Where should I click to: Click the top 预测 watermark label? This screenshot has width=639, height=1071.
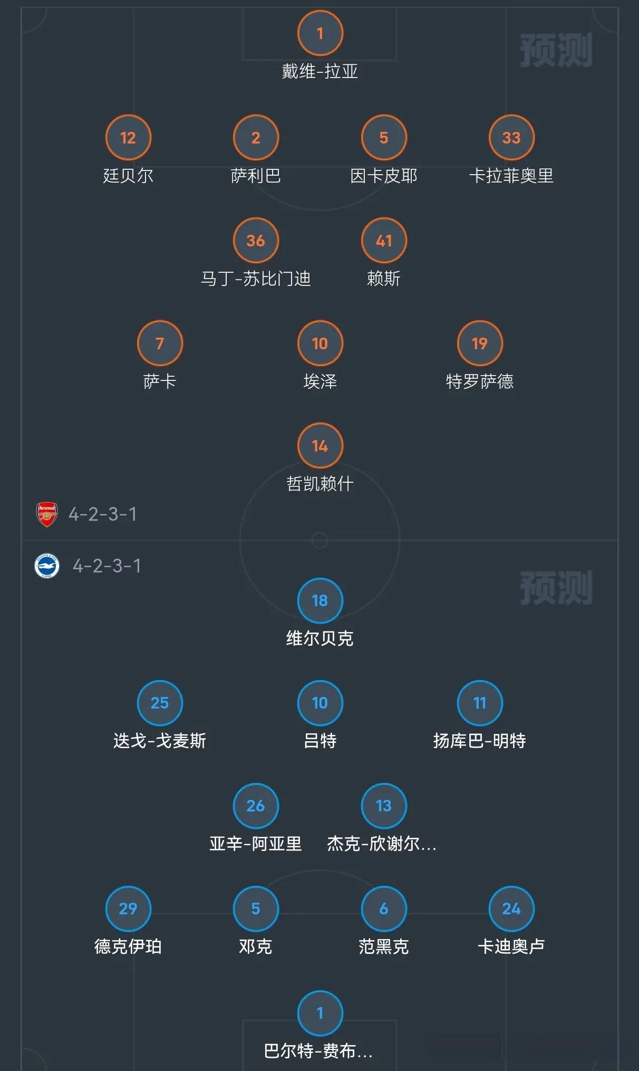(556, 51)
